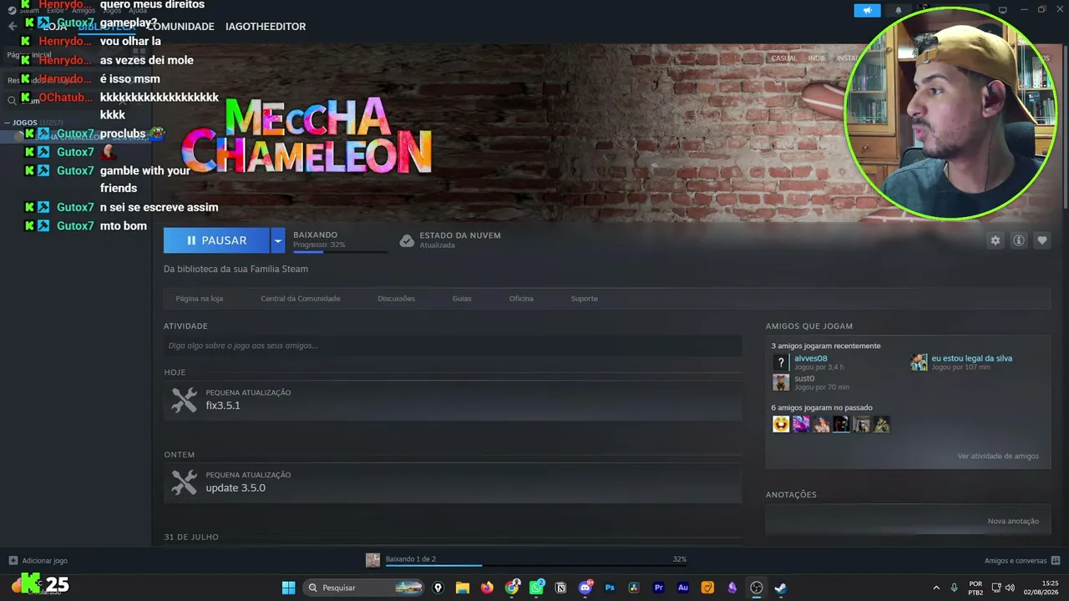Open Windows Start menu
The width and height of the screenshot is (1069, 601).
click(288, 588)
